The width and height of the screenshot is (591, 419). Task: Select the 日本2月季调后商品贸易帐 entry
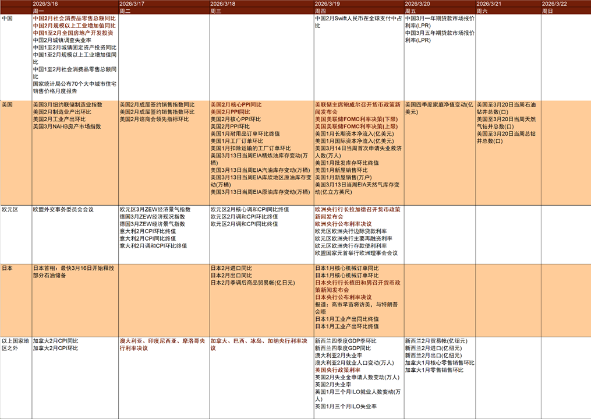252,283
